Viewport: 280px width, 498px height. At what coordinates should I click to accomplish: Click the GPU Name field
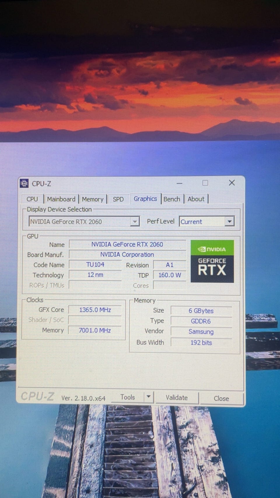(127, 244)
